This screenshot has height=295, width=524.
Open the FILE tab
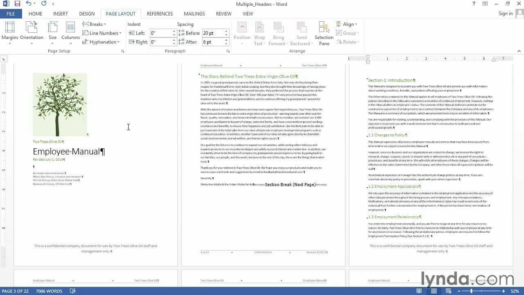(11, 14)
